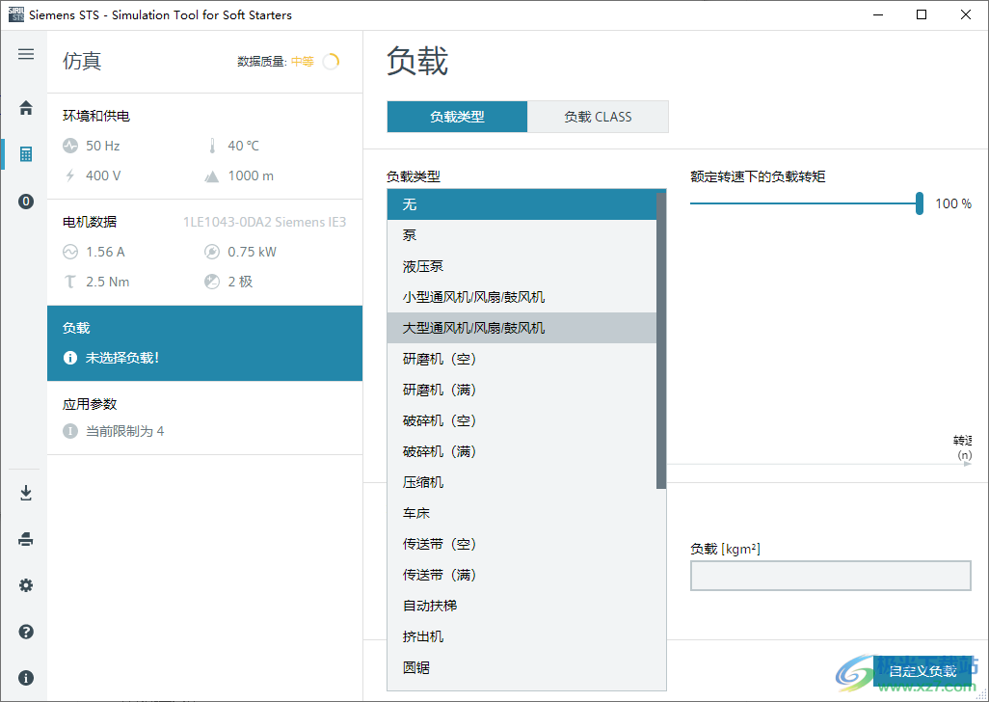Click the 自定义负载 button
The height and width of the screenshot is (702, 989).
(x=922, y=671)
